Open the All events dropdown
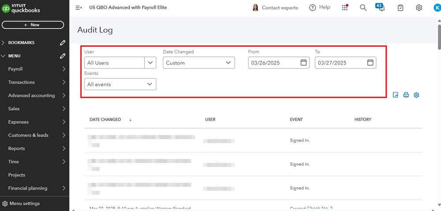Screen dimensions: 441x211 click(120, 84)
